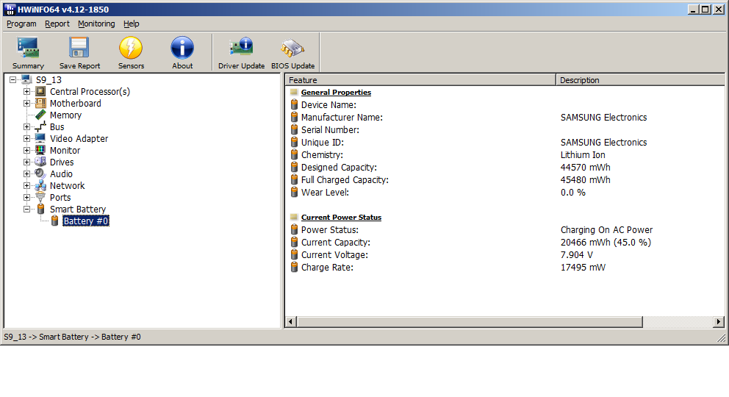Click the Current Power Status section icon
Image resolution: width=729 pixels, height=397 pixels.
tap(293, 217)
